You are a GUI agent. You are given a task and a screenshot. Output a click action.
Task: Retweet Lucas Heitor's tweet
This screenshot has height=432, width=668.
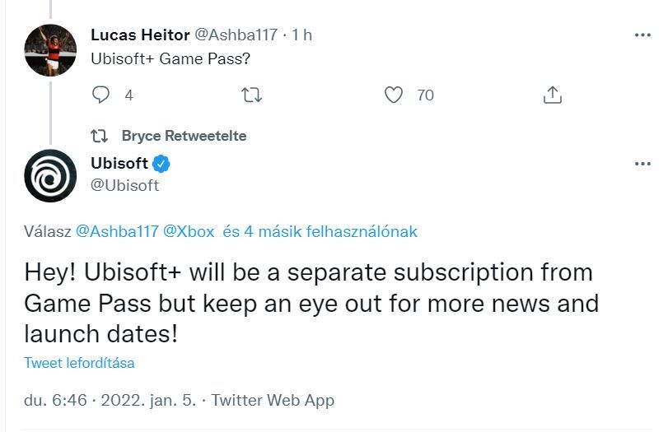[250, 95]
